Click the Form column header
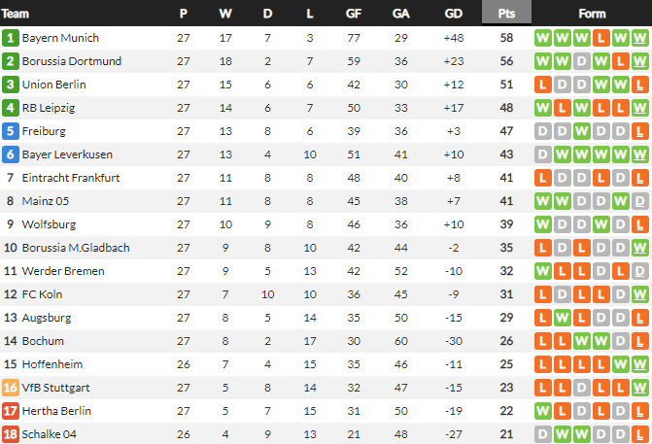Screen dimensions: 652x444 pos(592,14)
